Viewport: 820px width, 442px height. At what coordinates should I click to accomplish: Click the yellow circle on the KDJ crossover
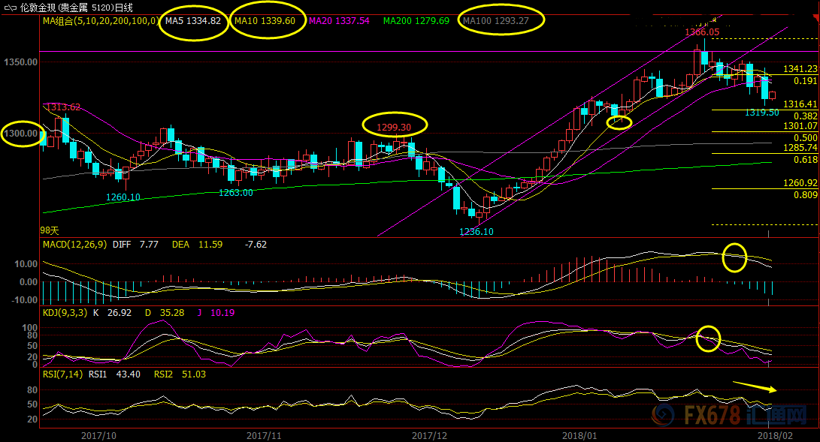pos(708,338)
